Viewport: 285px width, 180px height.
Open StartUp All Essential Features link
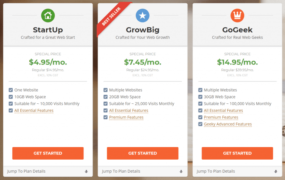pos(34,110)
